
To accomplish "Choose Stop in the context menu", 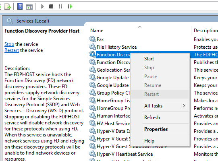I will tap(160, 68).
